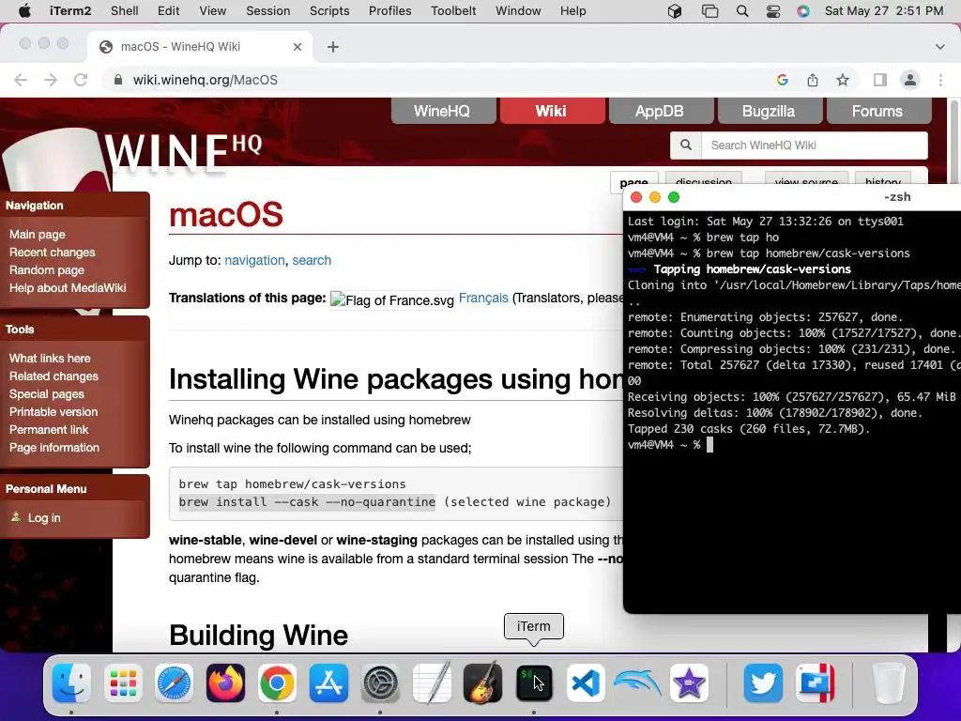
Task: Open the dolphin app icon in Dock
Action: [637, 683]
